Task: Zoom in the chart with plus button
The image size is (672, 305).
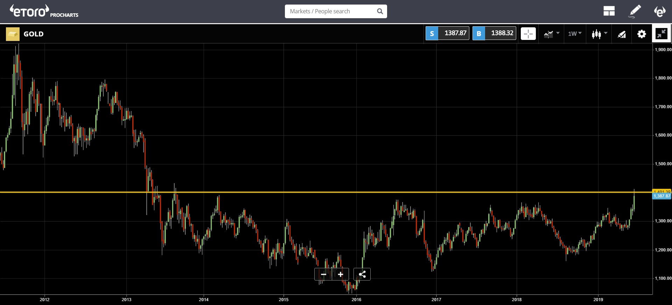Action: [341, 274]
